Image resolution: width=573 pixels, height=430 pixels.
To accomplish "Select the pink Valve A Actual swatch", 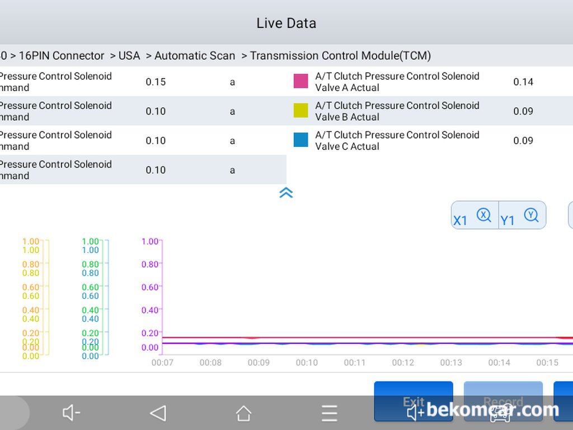I will point(301,82).
